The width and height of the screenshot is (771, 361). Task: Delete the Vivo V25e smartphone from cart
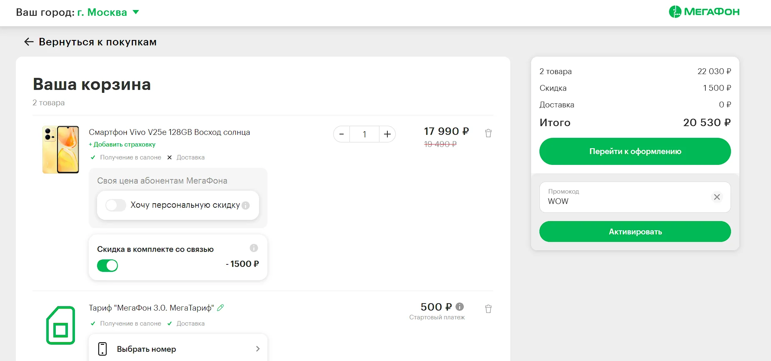pyautogui.click(x=488, y=133)
